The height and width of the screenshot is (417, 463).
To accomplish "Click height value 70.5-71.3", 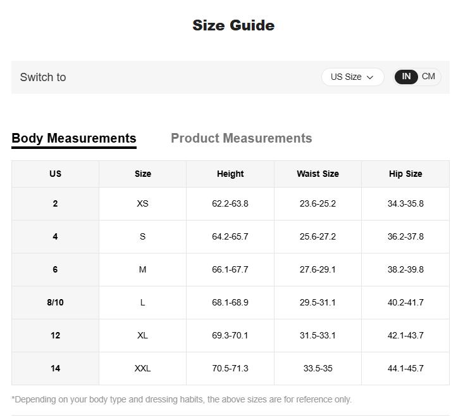I will click(x=230, y=368).
